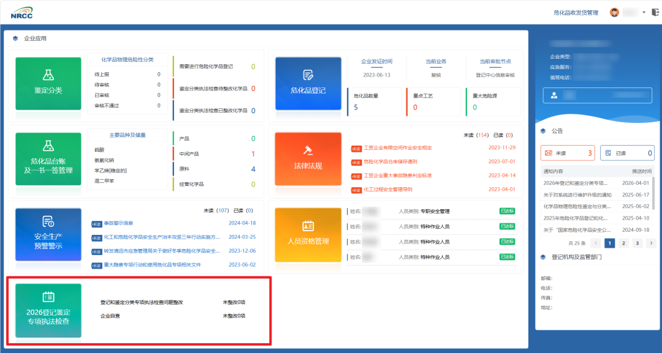Show 未读(107) warning items
662x353 pixels.
click(216, 210)
